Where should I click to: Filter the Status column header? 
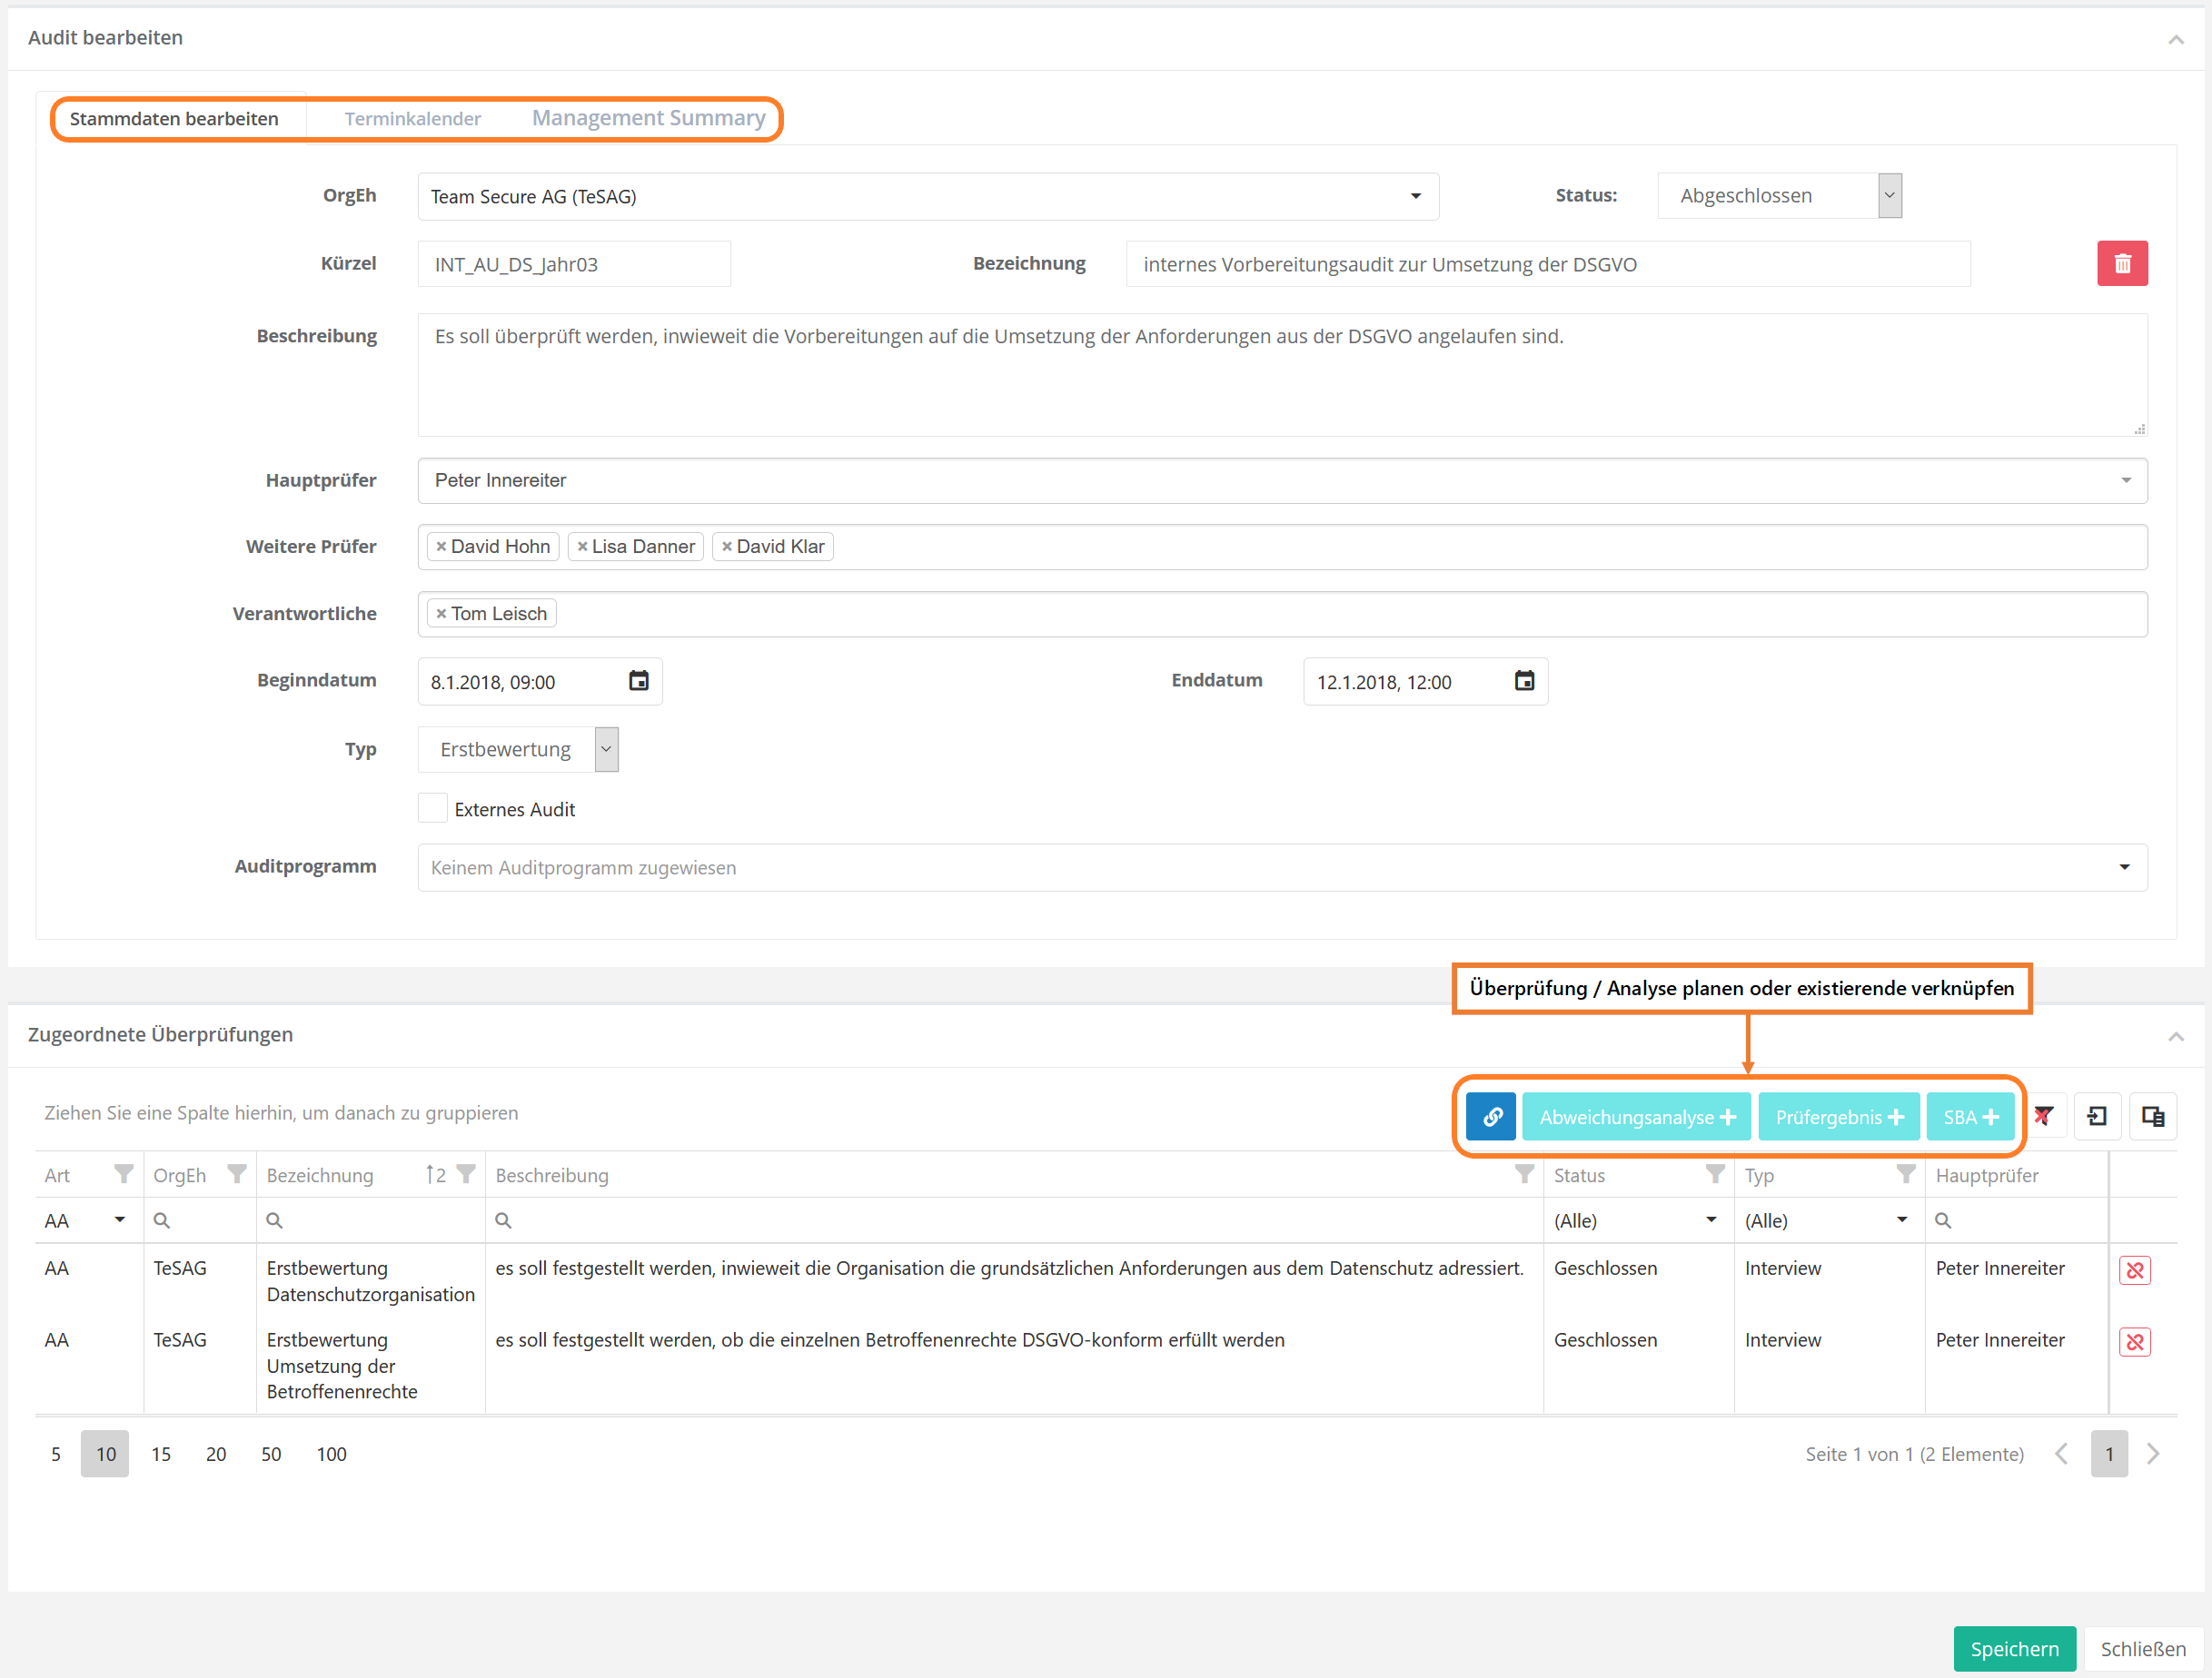pos(1714,1174)
